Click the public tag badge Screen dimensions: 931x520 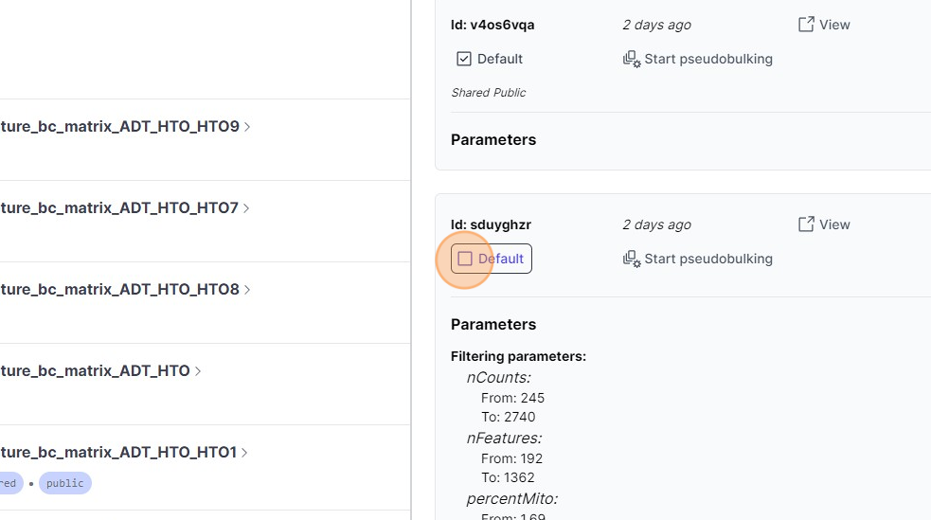coord(65,483)
